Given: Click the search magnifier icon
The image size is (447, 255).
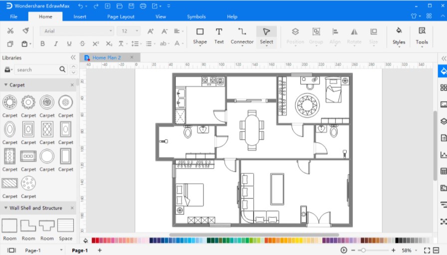Looking at the screenshot, I should coord(62,69).
